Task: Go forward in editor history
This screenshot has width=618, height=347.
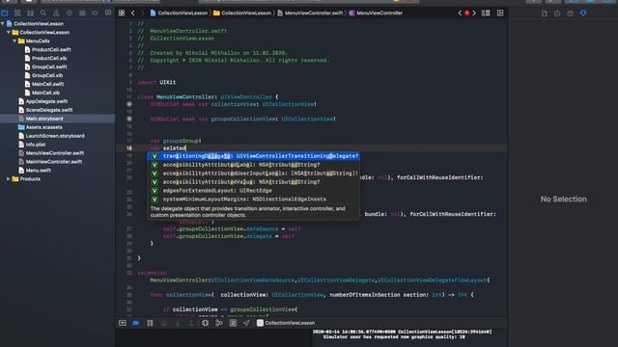Action: (x=143, y=13)
